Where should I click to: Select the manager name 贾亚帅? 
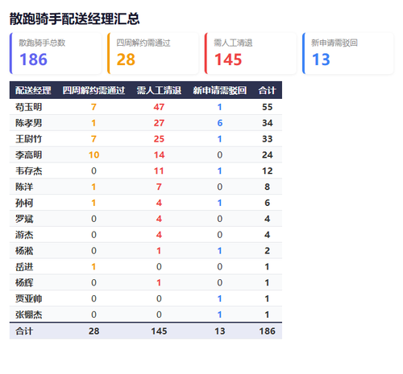28,298
